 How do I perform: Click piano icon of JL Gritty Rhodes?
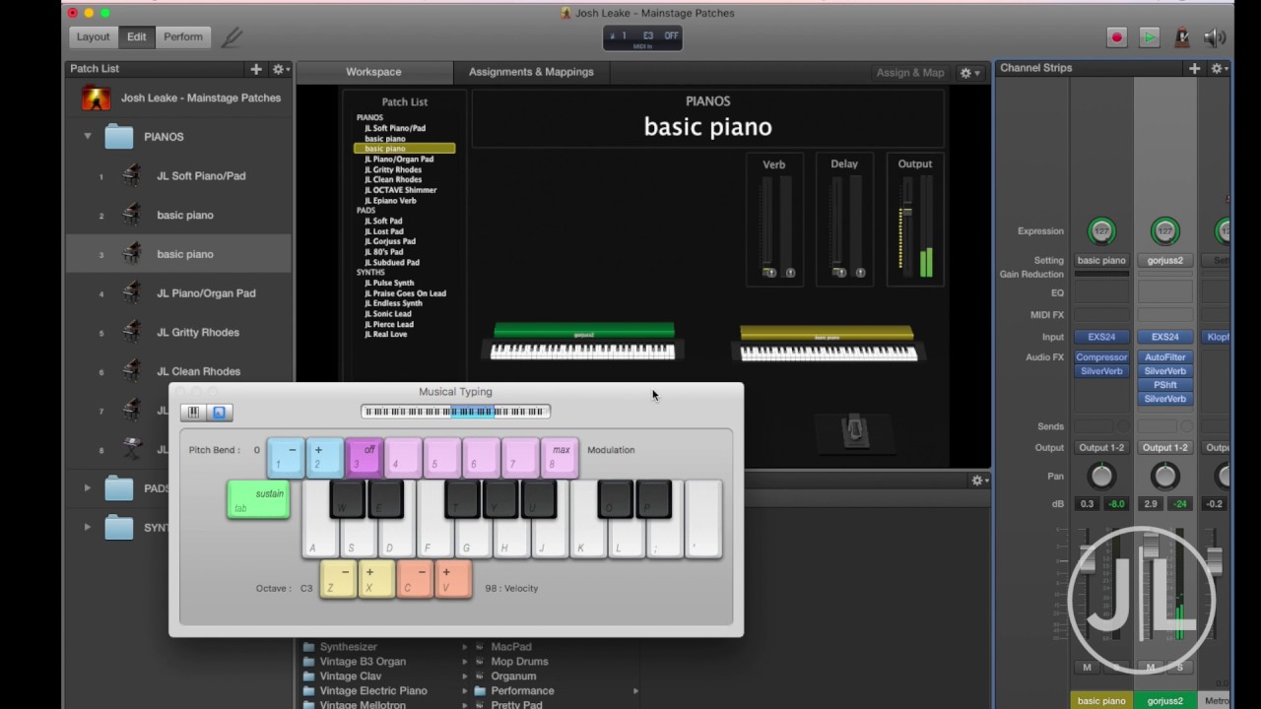coord(131,332)
